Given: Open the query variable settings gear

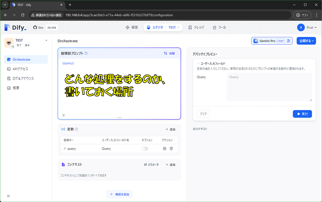Looking at the screenshot, I should point(164,148).
